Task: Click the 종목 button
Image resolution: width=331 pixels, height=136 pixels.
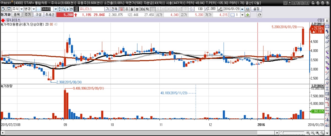Action: [17, 15]
